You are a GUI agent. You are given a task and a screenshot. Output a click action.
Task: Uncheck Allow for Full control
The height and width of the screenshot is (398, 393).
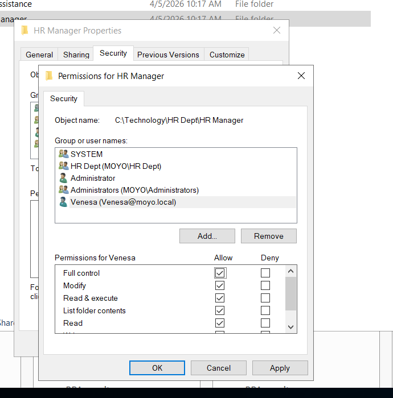pyautogui.click(x=220, y=273)
